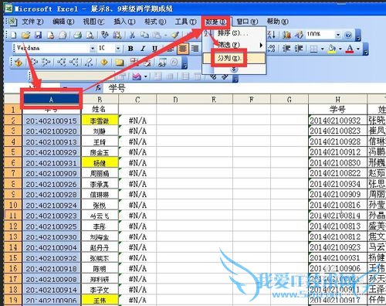Toggle the highlighted Center alignment button

[x=183, y=49]
